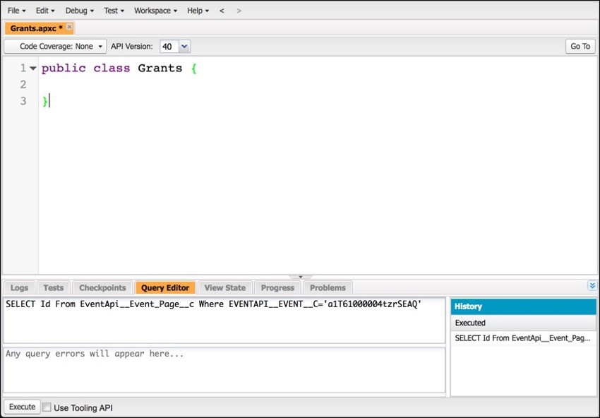Select the Query Editor tab
This screenshot has width=600, height=418.
pos(165,288)
